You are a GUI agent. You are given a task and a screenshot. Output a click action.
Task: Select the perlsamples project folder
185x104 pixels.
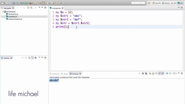coord(10,12)
